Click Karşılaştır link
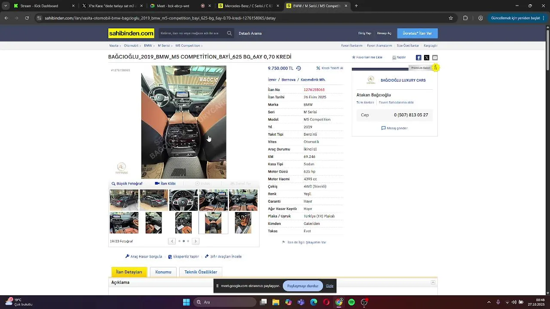The width and height of the screenshot is (550, 309). click(x=431, y=45)
